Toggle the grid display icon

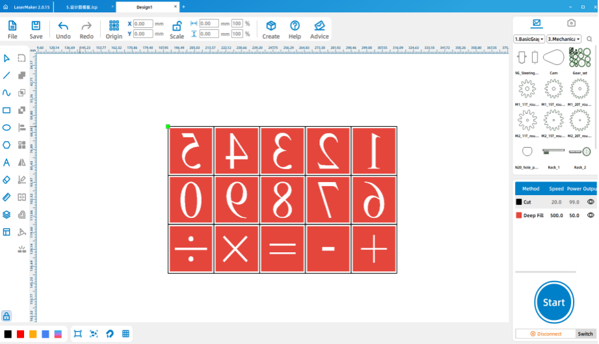(126, 334)
